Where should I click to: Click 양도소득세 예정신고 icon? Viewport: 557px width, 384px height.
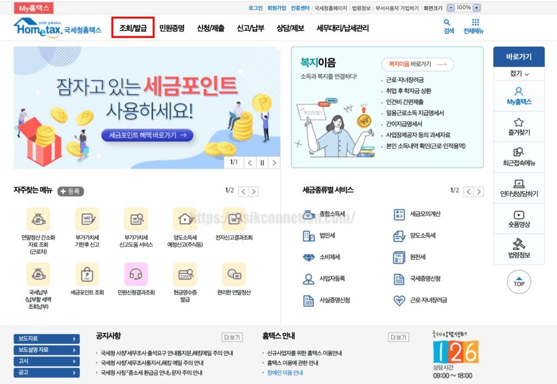185,220
